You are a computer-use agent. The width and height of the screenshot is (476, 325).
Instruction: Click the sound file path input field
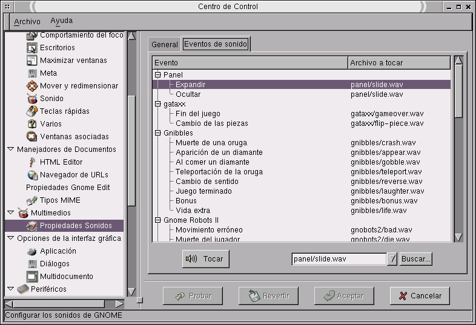click(339, 259)
